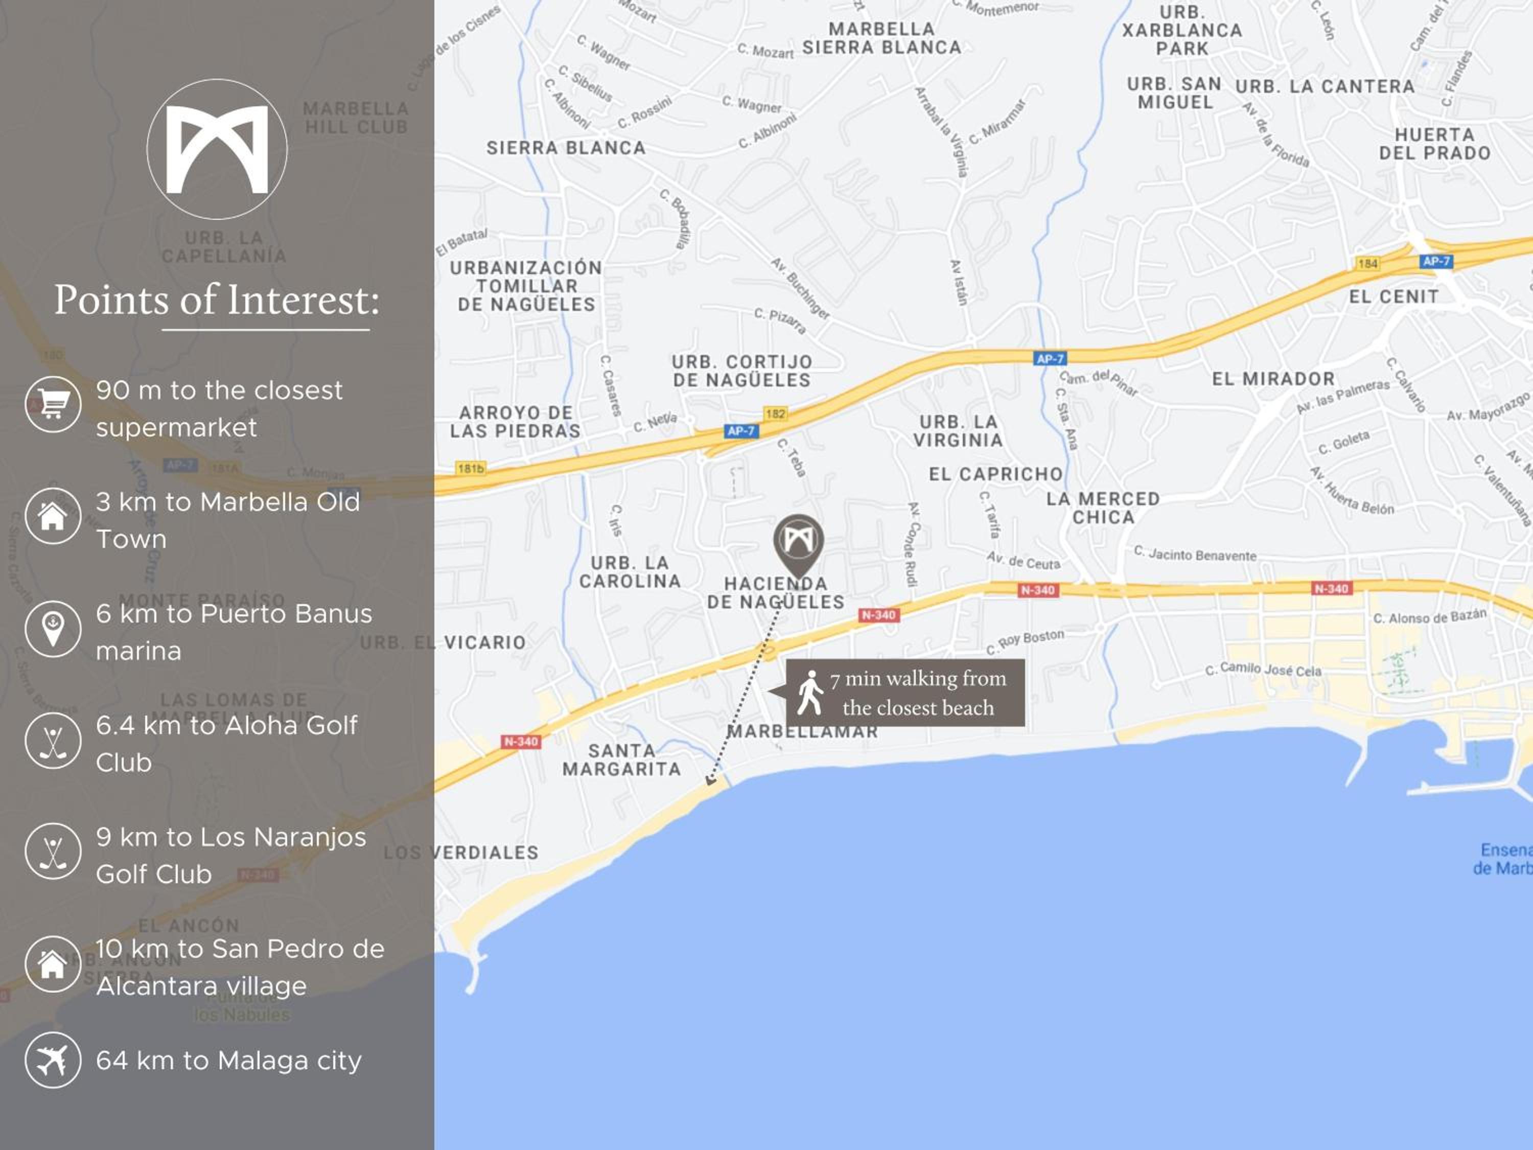1533x1150 pixels.
Task: Click the Sierra Blanca map label
Action: [566, 148]
